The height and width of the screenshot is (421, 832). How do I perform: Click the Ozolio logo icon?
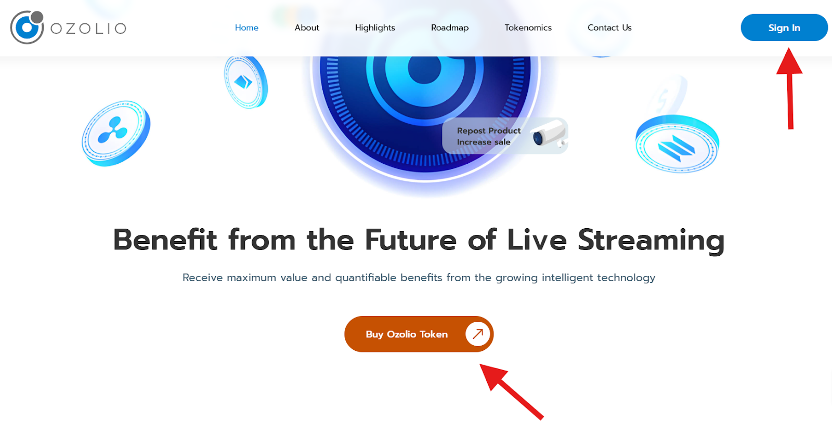pos(27,27)
